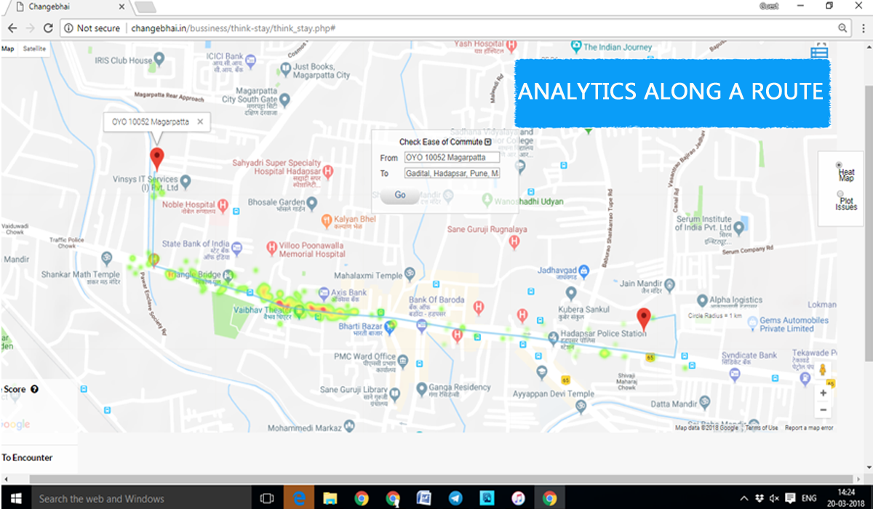This screenshot has width=873, height=509.
Task: Click Serum Institute of India place icon
Action: [x=739, y=228]
